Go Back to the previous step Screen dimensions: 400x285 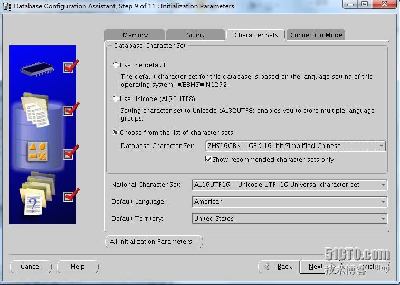click(279, 267)
